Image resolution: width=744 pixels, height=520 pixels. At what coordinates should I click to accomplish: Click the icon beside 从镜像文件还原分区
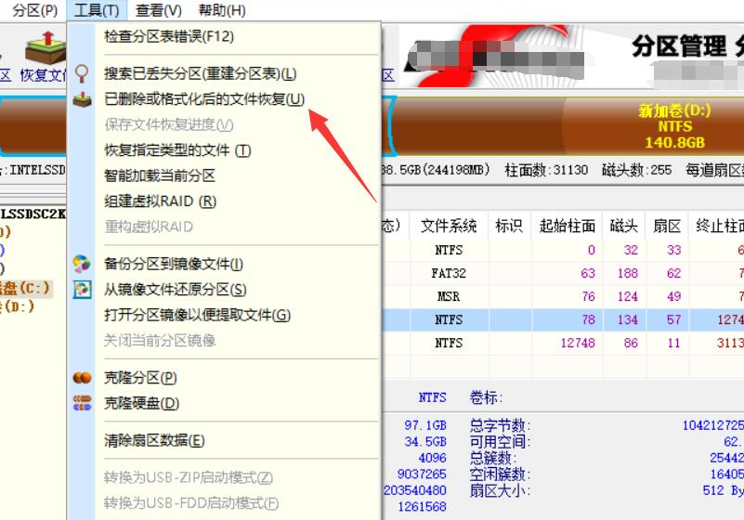tap(84, 290)
